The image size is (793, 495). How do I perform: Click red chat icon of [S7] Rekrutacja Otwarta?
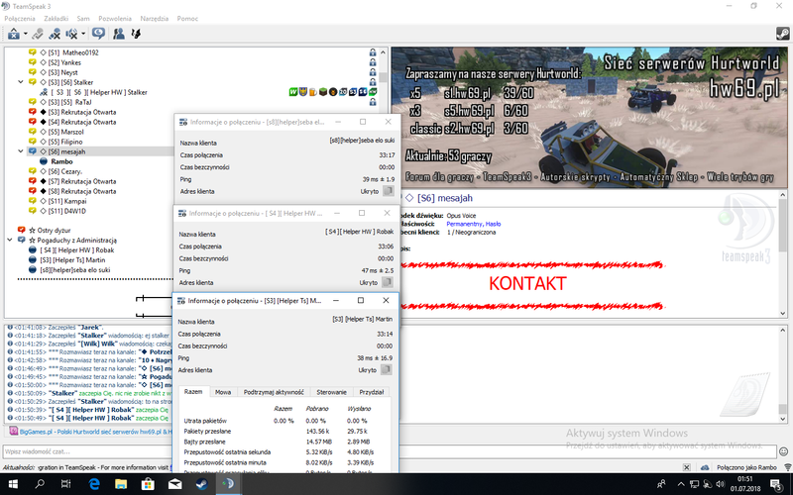pyautogui.click(x=33, y=181)
